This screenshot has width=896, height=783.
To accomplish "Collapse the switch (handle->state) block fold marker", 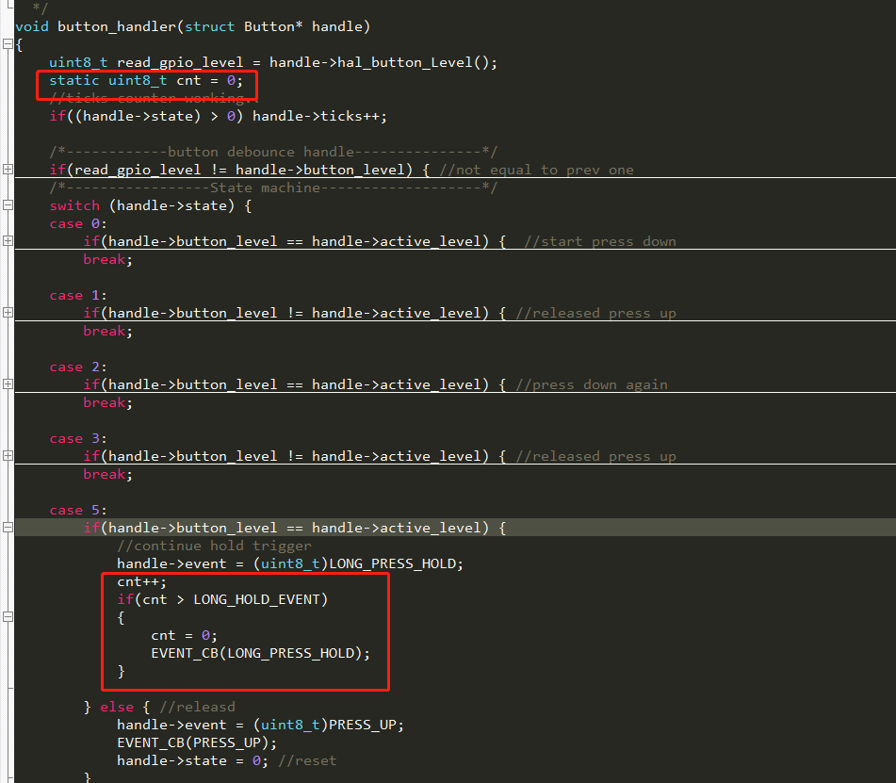I will (8, 205).
